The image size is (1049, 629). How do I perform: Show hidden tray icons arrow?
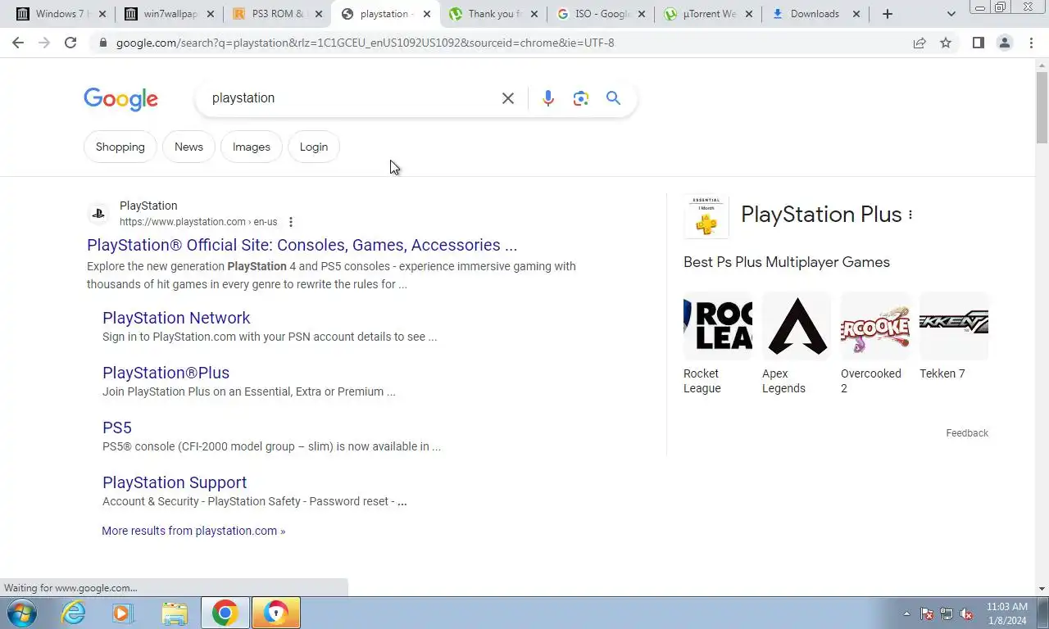[x=906, y=613]
